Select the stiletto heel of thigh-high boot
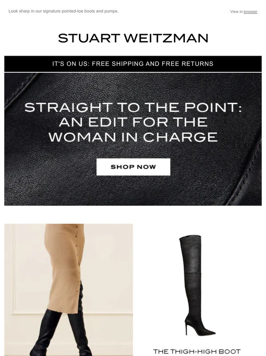The height and width of the screenshot is (356, 266). pos(187,326)
